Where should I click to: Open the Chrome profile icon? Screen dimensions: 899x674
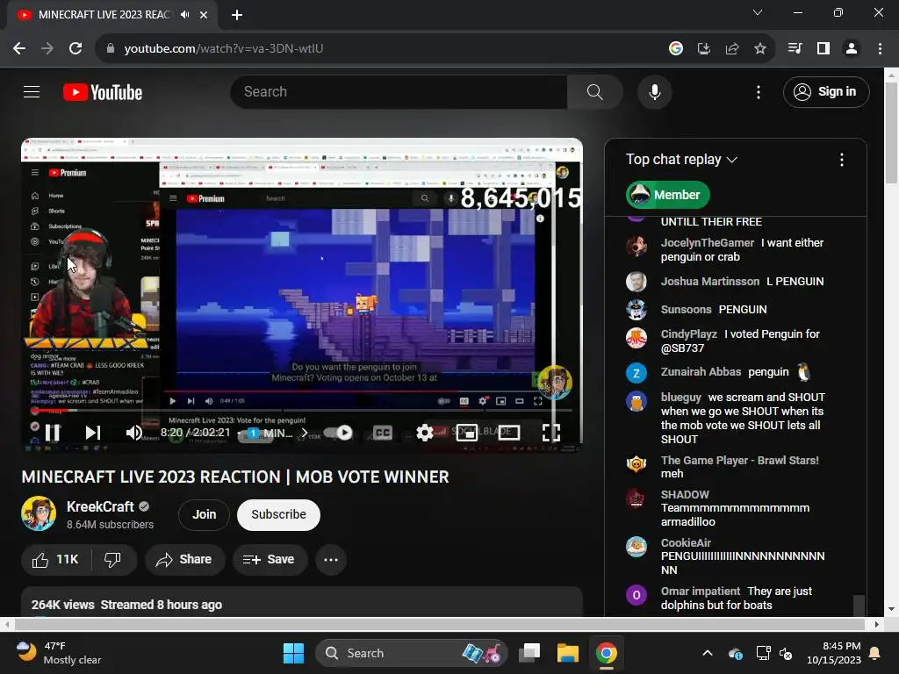[852, 49]
